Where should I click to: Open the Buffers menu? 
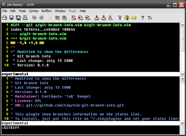pyautogui.click(x=47, y=11)
